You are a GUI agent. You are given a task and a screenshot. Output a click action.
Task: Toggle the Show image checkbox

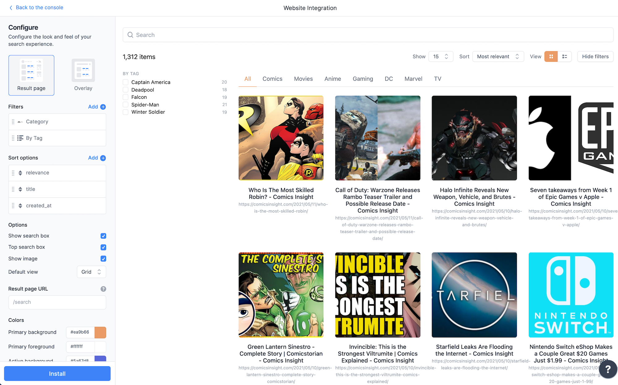[x=103, y=259]
